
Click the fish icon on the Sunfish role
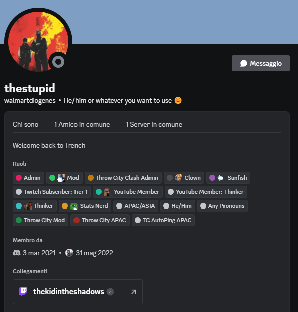tap(221, 178)
